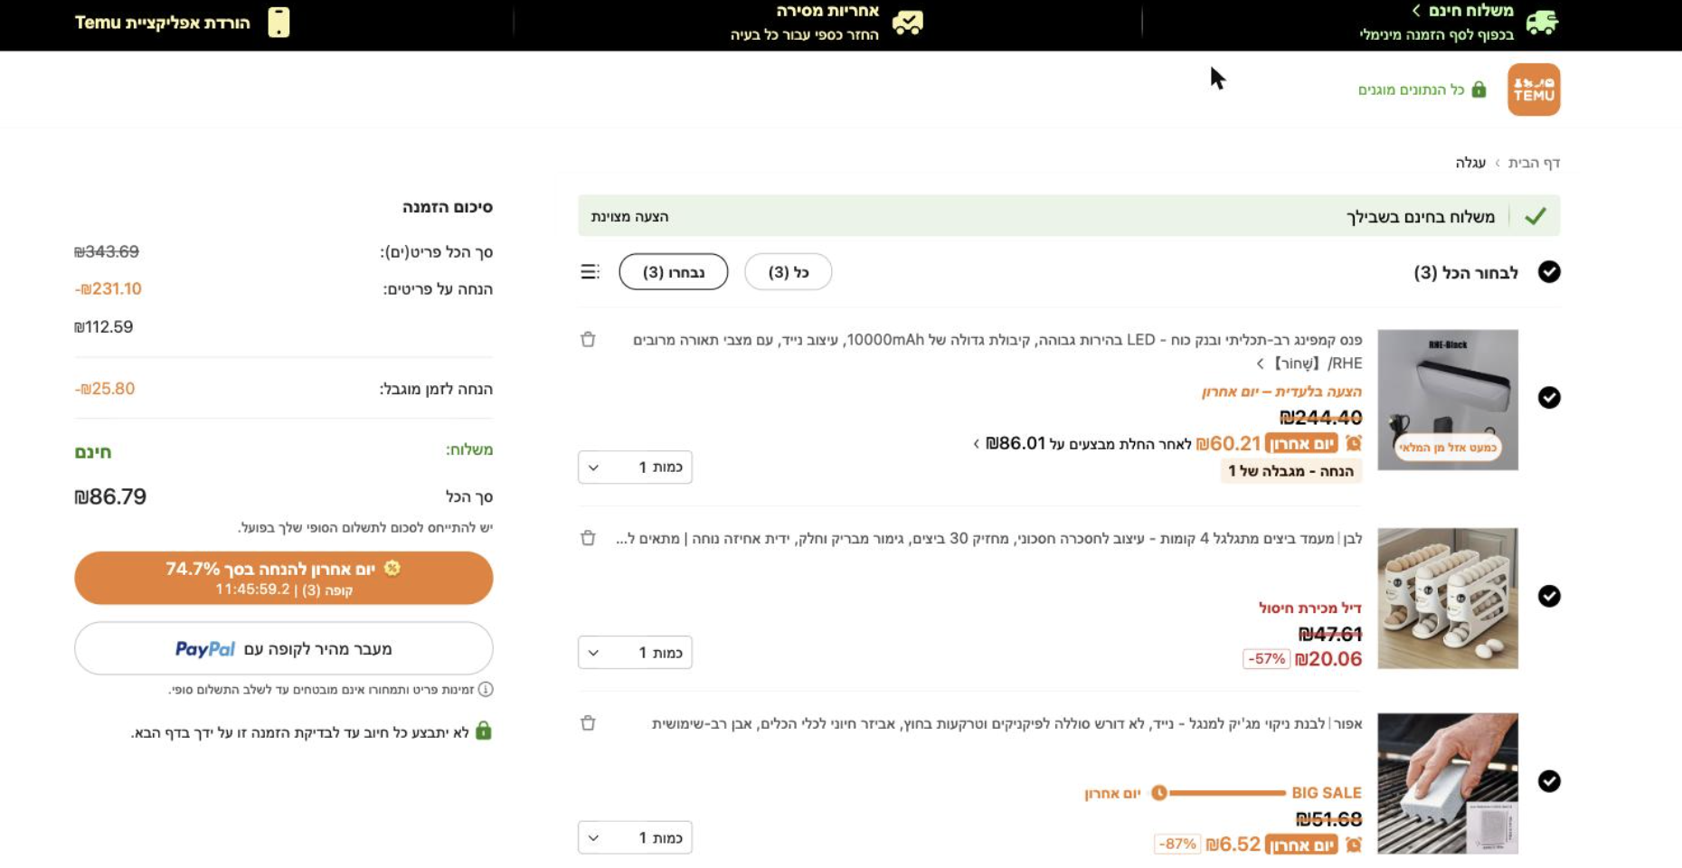
Task: Open quantity dropdown for camping lantern
Action: (x=635, y=467)
